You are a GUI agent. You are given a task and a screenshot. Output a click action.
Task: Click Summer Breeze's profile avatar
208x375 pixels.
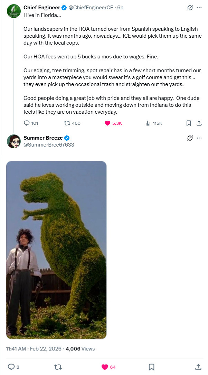tap(14, 141)
